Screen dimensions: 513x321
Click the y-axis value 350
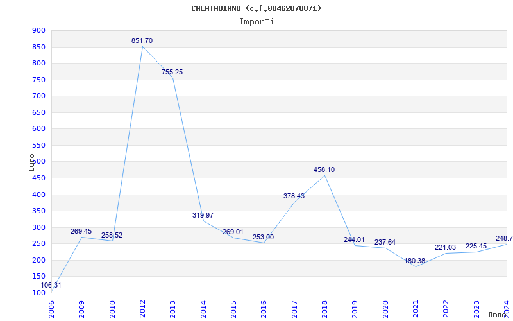coord(38,211)
